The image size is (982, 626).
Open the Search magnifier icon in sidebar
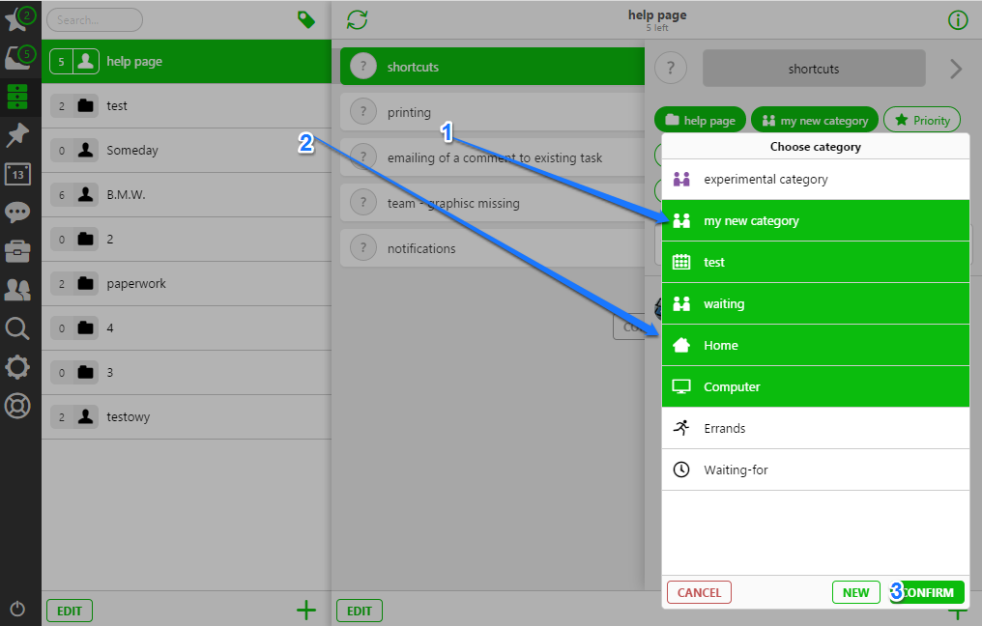tap(17, 328)
